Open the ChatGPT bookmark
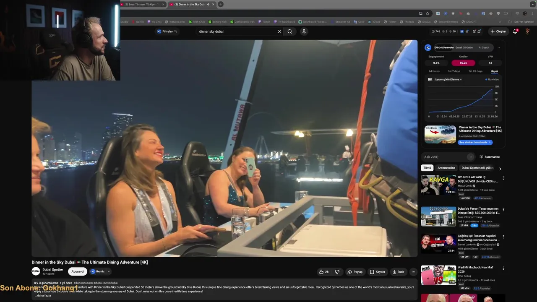The height and width of the screenshot is (302, 537). coord(469,22)
